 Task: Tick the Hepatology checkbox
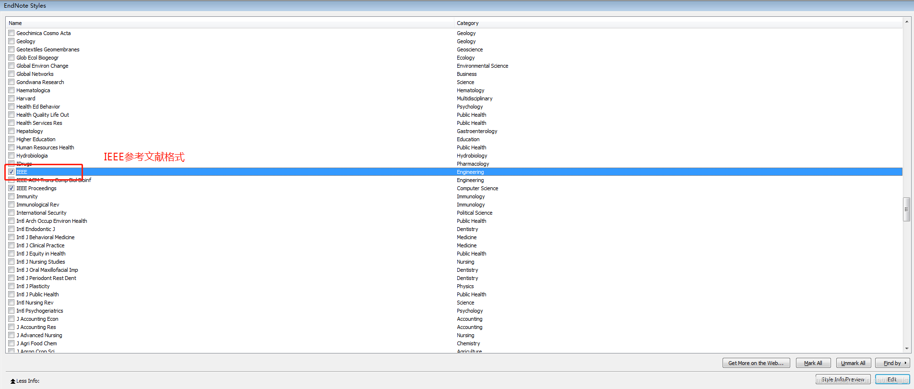point(11,131)
